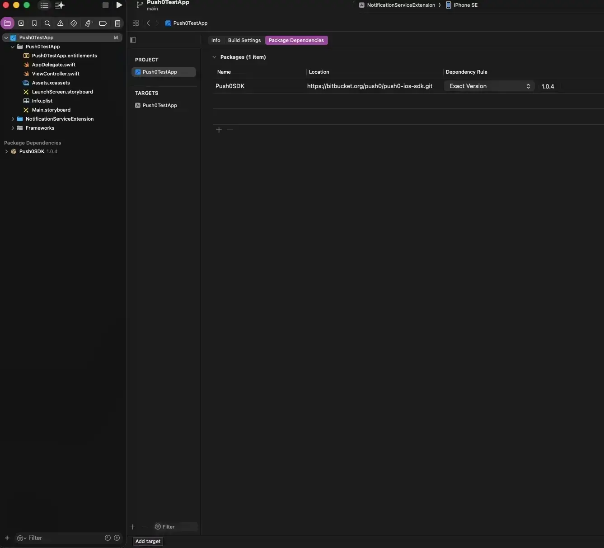Stop the running build with square button
Image resolution: width=604 pixels, height=548 pixels.
tap(105, 5)
